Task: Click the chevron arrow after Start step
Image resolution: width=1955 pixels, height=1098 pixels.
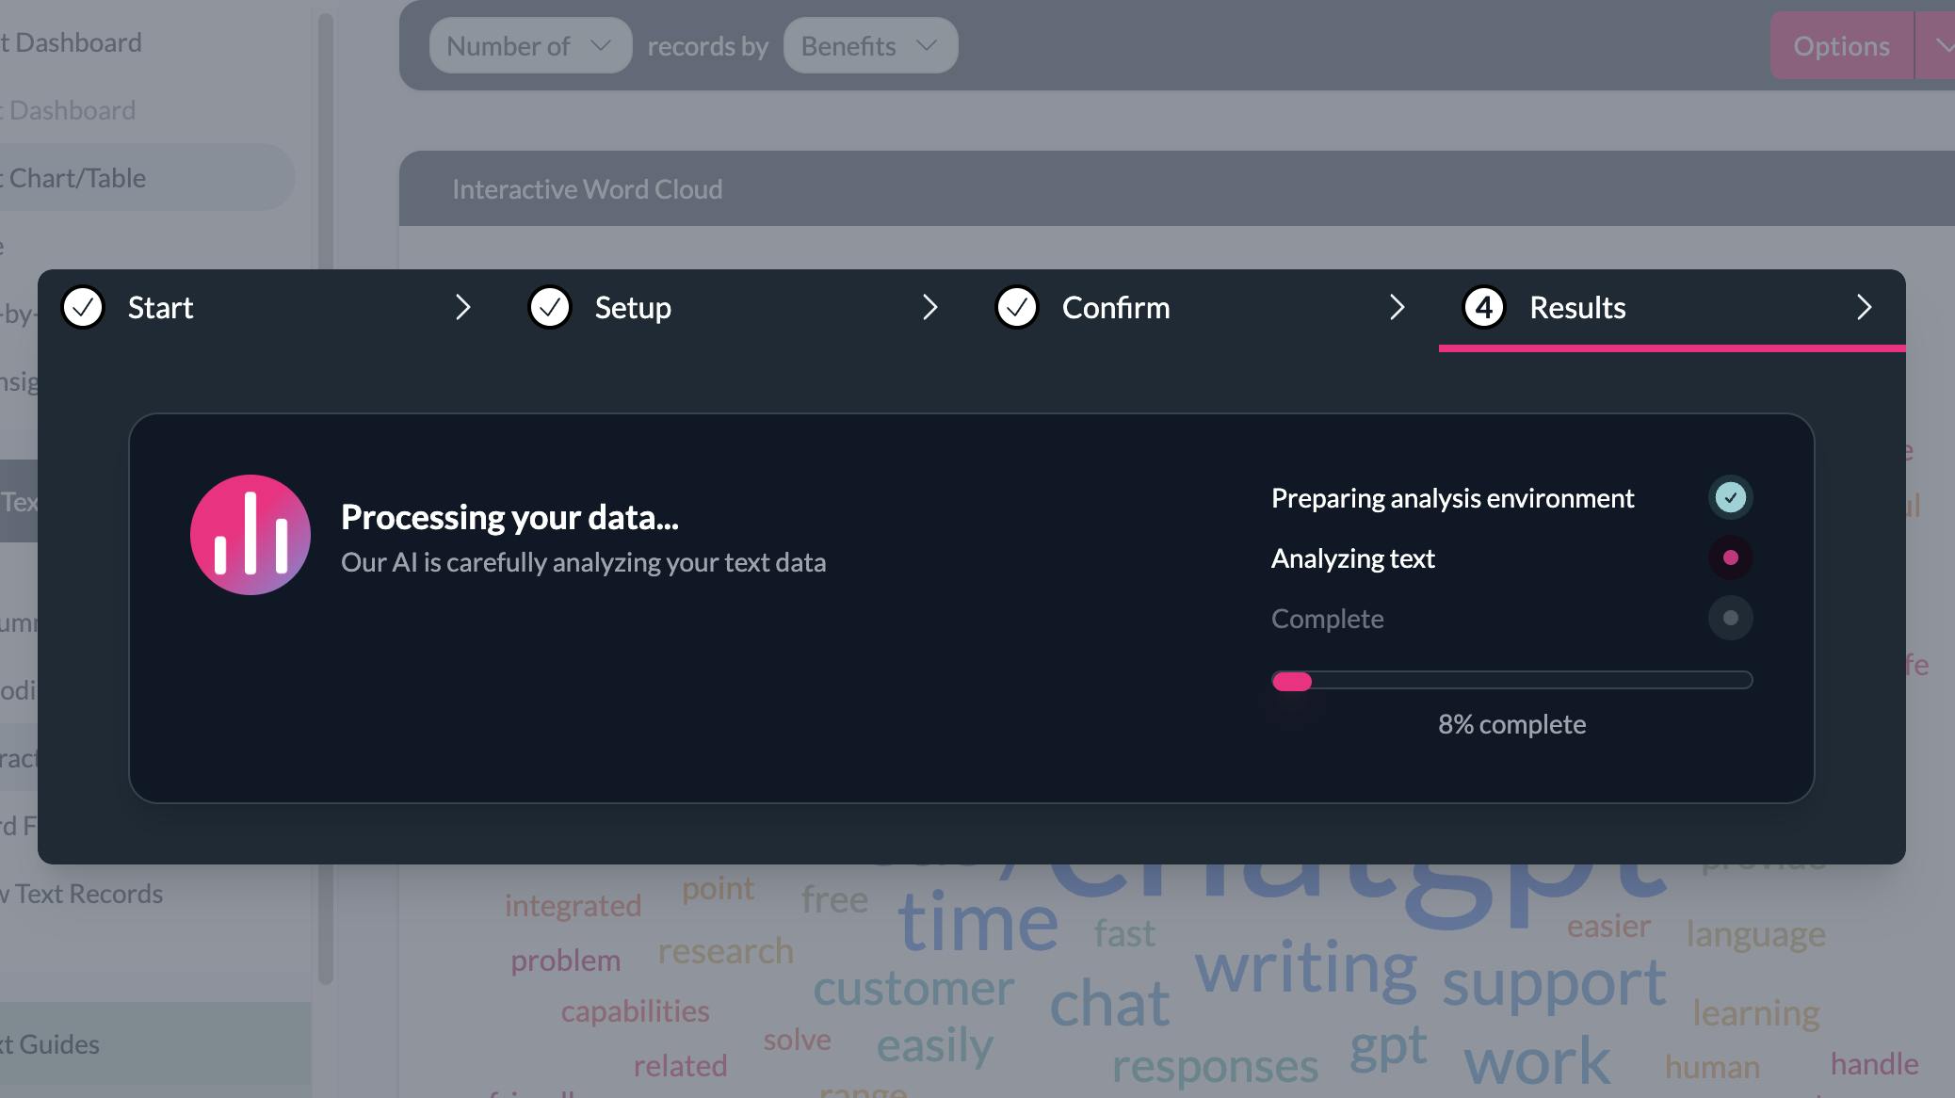Action: 462,307
